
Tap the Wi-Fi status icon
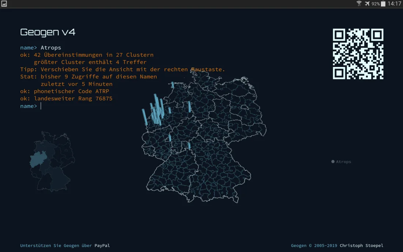tap(359, 4)
